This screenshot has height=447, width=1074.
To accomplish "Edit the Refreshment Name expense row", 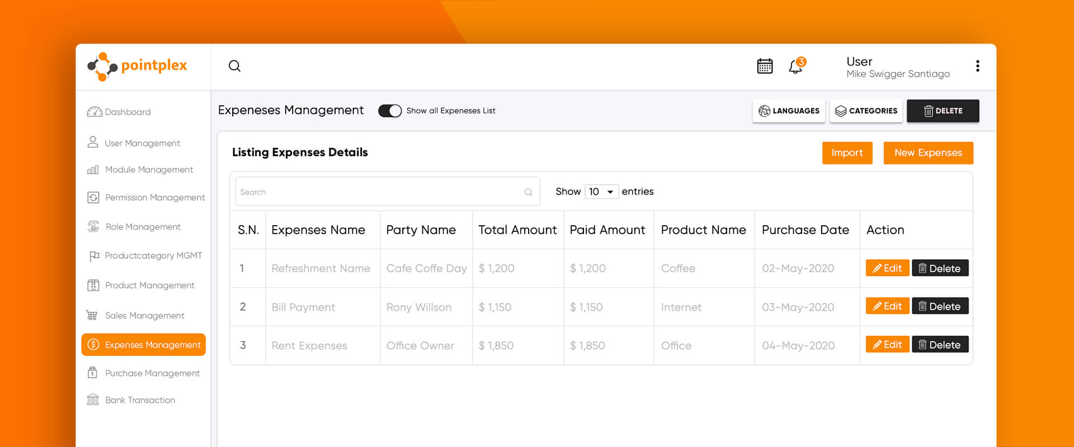I will coord(887,268).
